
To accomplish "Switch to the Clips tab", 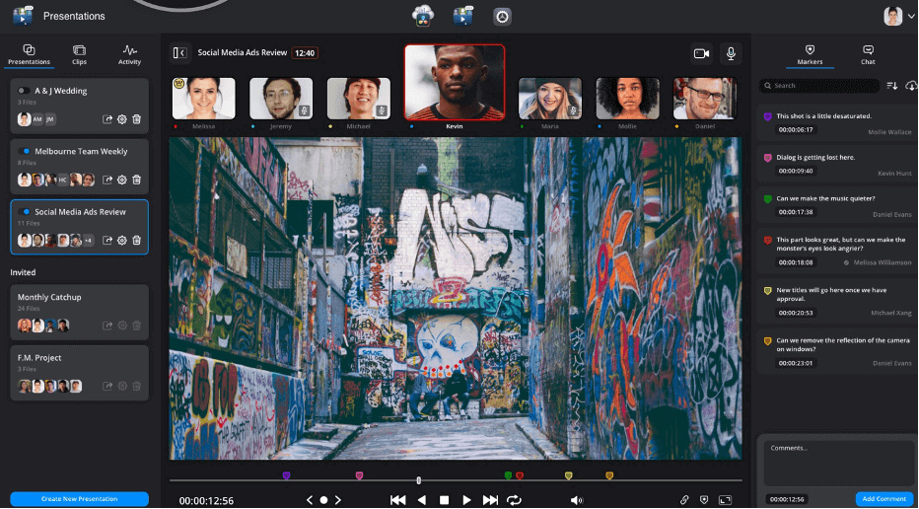I will click(79, 54).
